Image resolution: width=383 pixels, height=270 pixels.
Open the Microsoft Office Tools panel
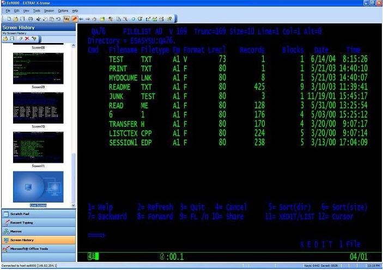click(x=39, y=249)
